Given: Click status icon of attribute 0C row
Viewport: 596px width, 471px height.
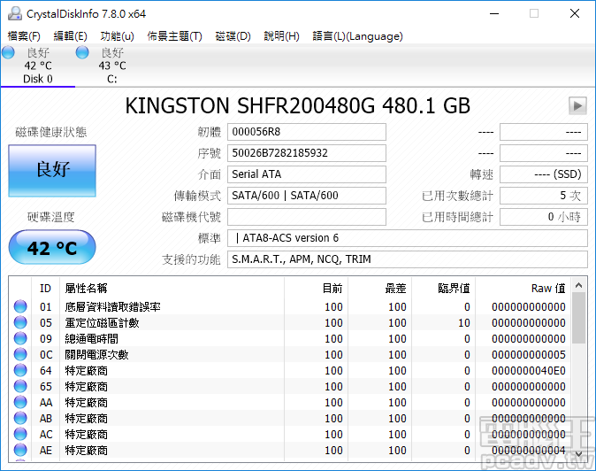Looking at the screenshot, I should pos(20,354).
